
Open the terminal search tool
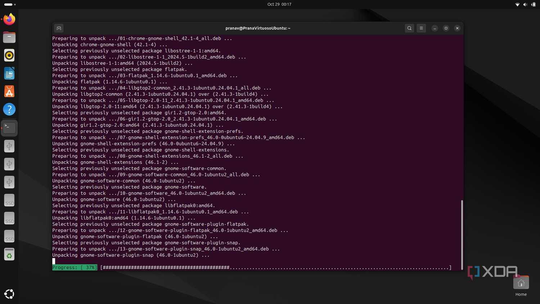pos(409,28)
